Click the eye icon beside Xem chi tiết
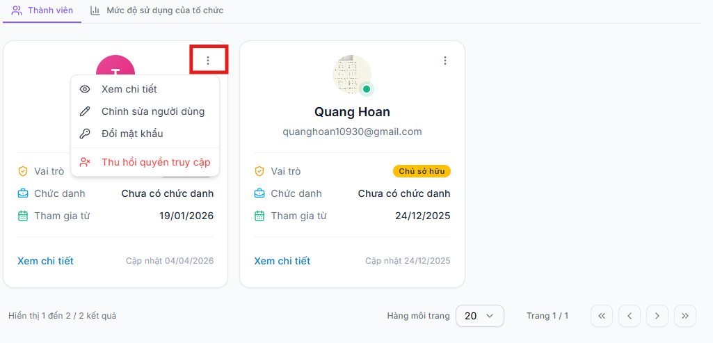The image size is (713, 343). (x=85, y=89)
